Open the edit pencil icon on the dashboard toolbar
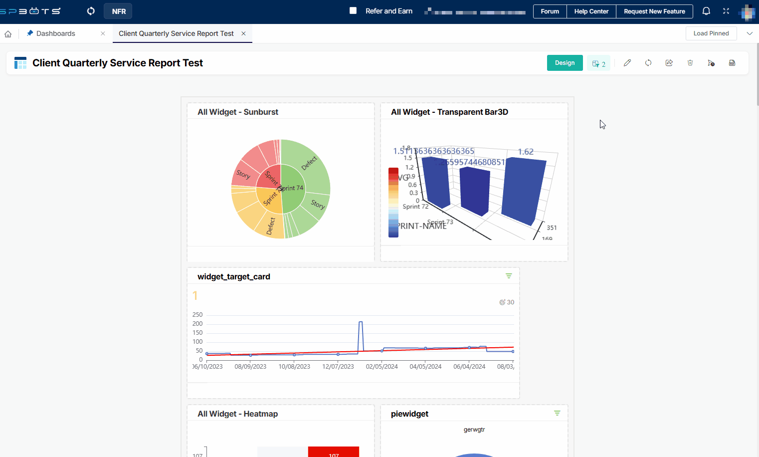Image resolution: width=759 pixels, height=457 pixels. point(627,62)
